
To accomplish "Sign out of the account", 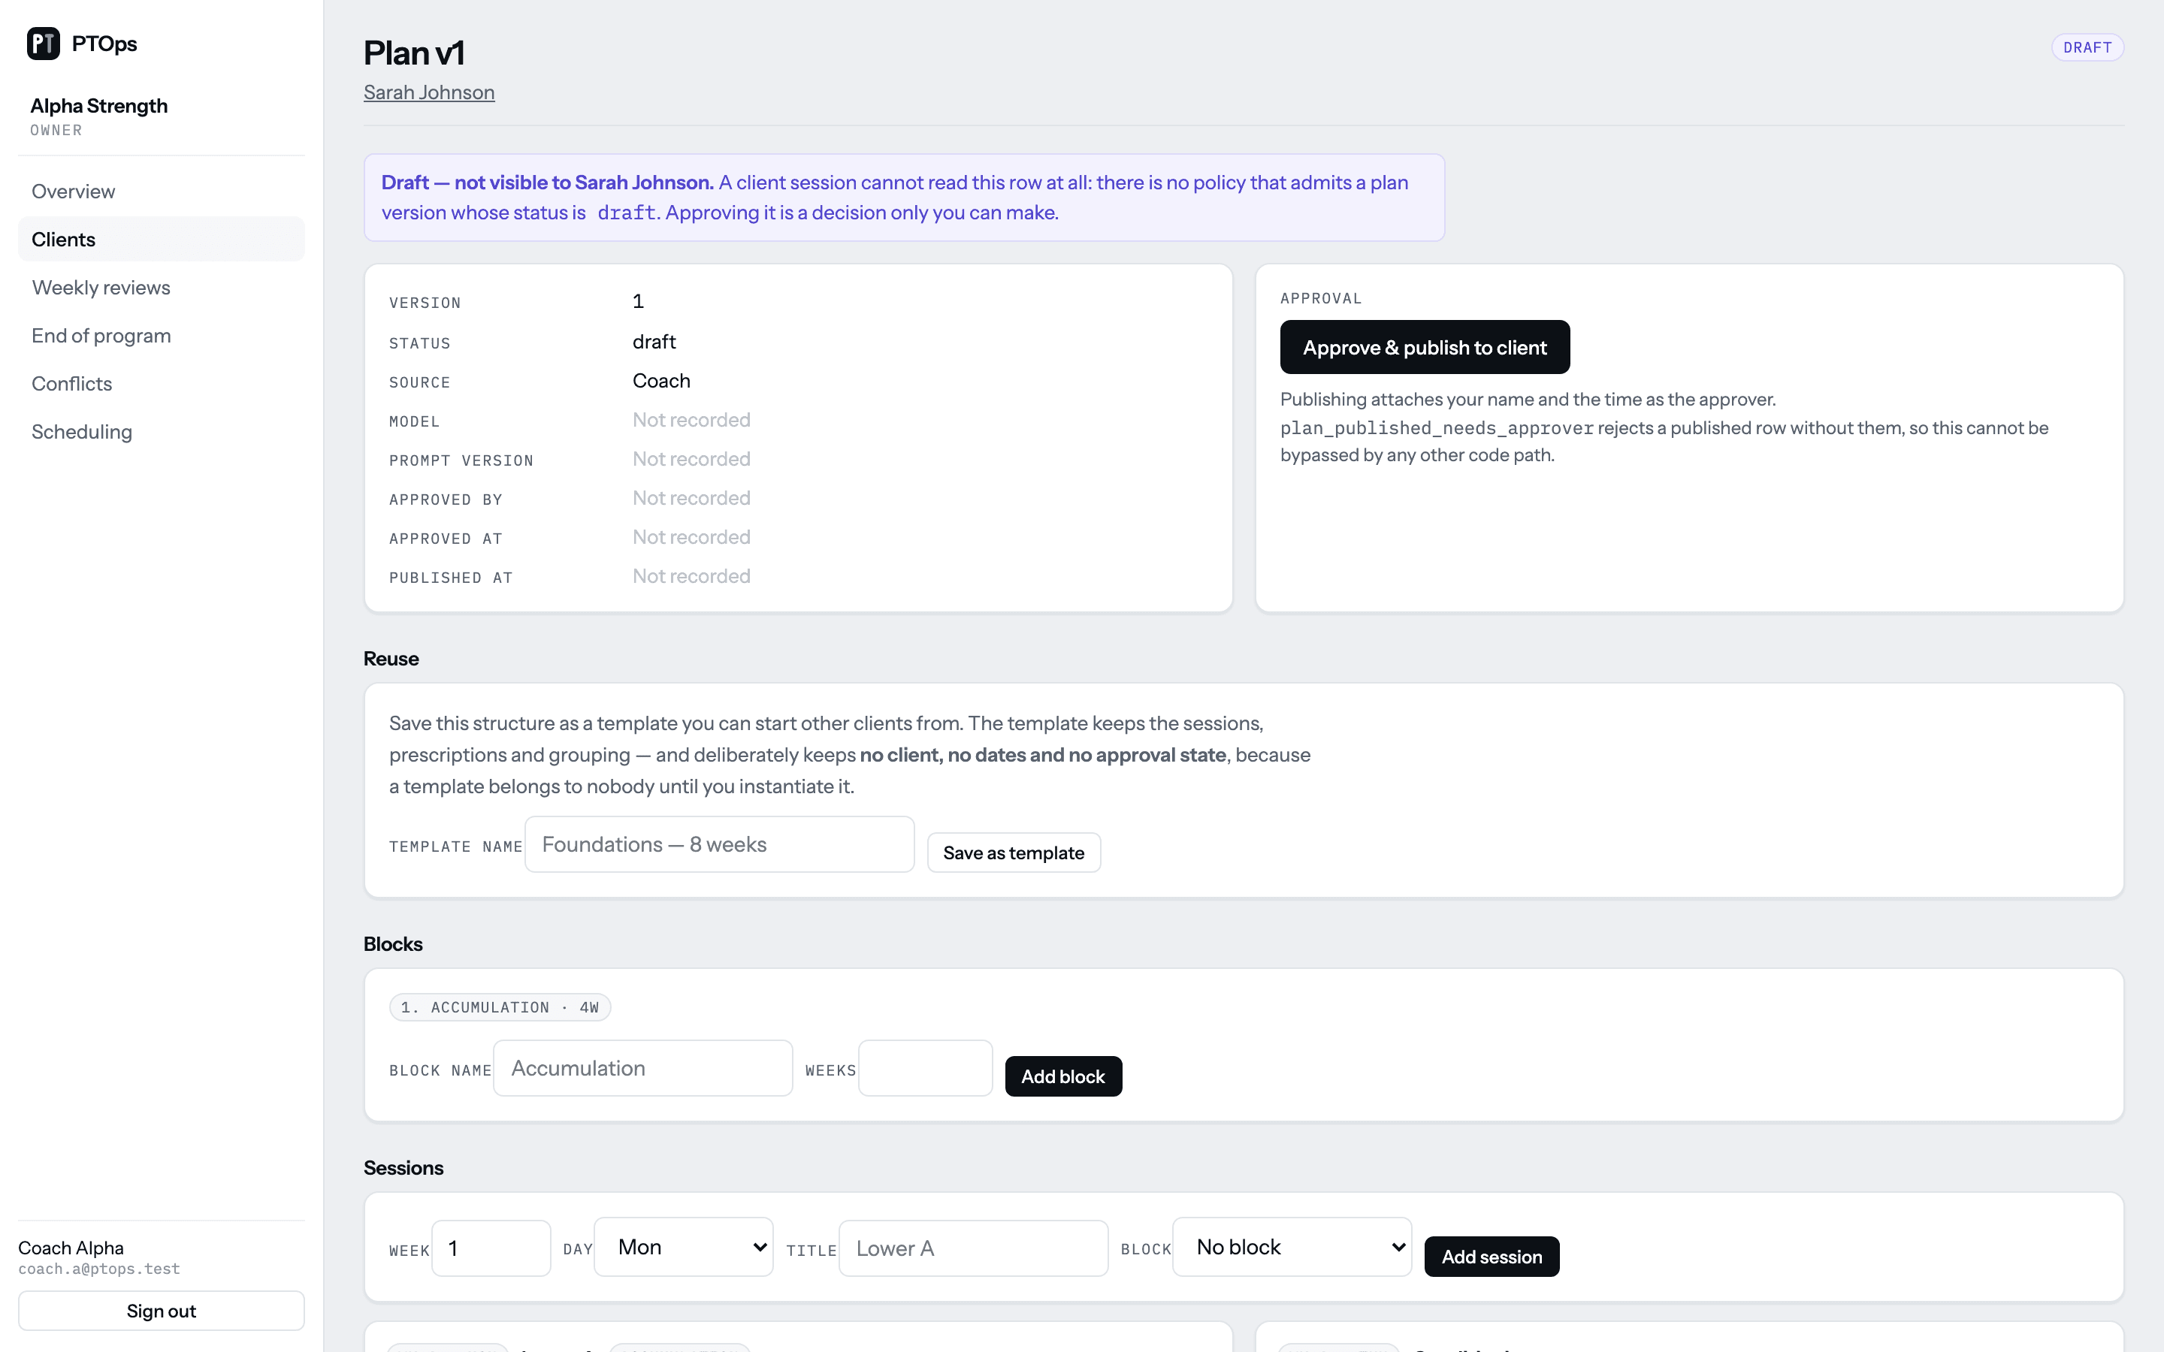I will 161,1311.
